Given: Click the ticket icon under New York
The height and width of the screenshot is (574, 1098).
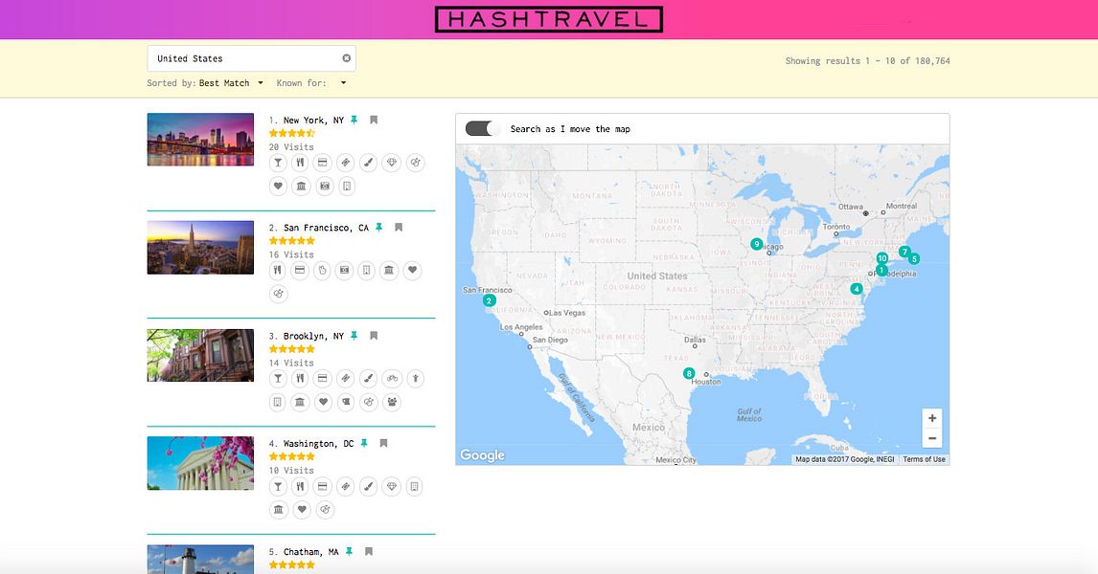Looking at the screenshot, I should 346,163.
